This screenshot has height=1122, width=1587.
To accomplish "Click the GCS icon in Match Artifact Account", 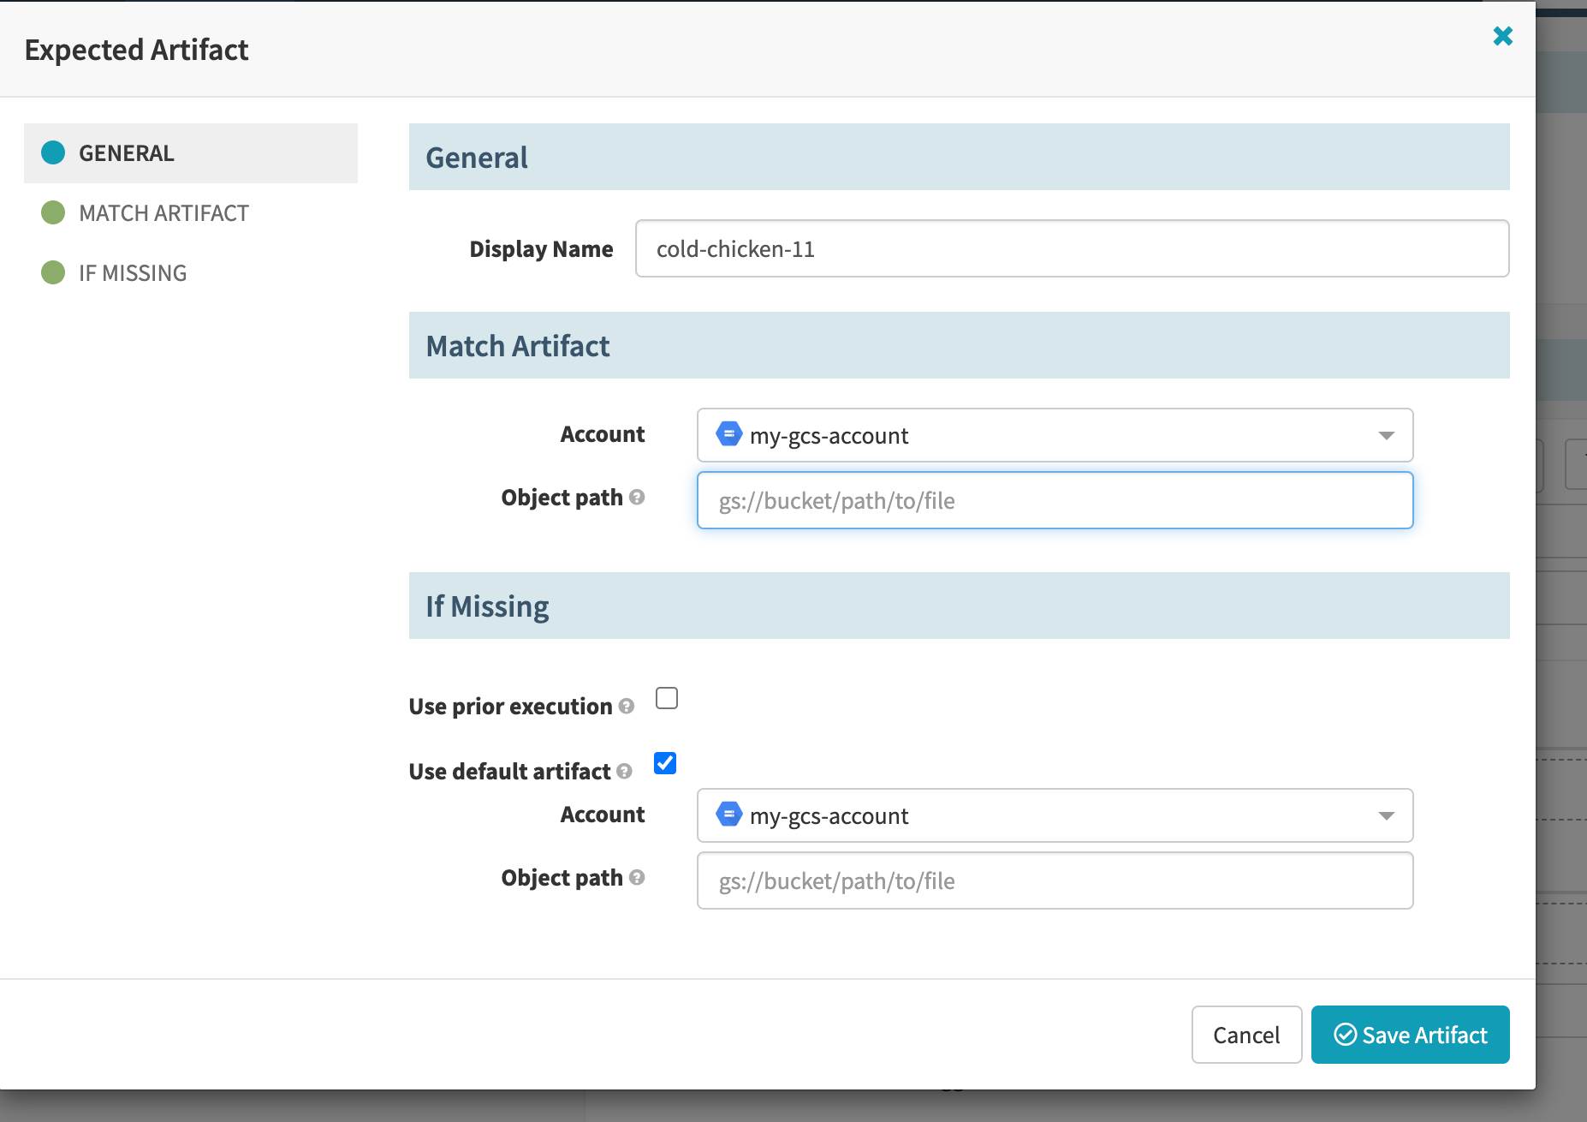I will (728, 434).
